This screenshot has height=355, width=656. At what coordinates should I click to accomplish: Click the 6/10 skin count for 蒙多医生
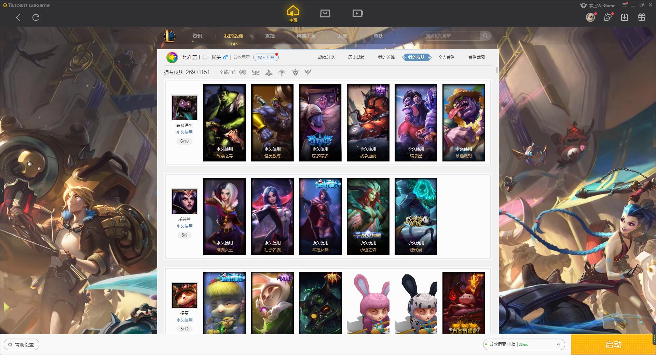click(184, 141)
